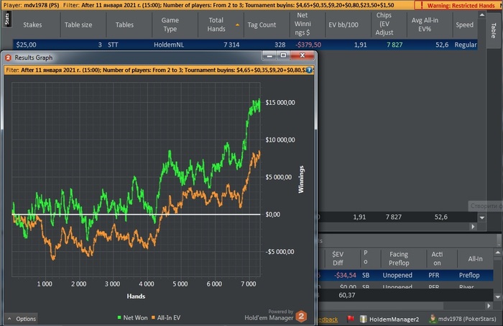This screenshot has height=326, width=503.
Task: Sort by the Net Winnings $ column
Action: pyautogui.click(x=303, y=24)
